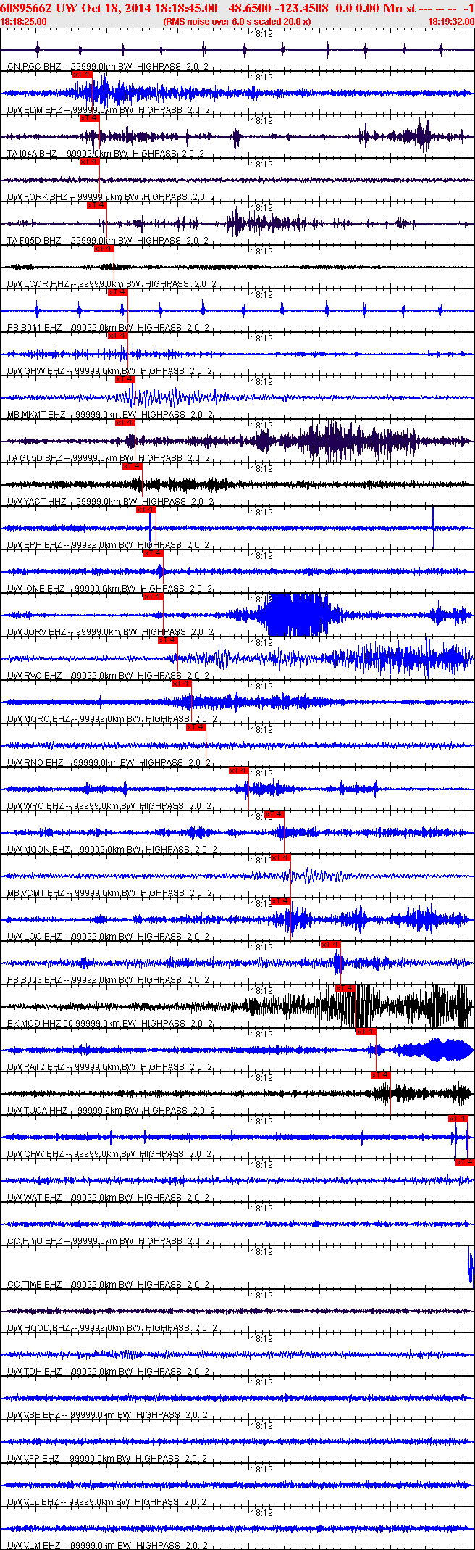Image resolution: width=475 pixels, height=1550 pixels.
Task: Click the UW.EPH.EHZ station label
Action: pos(35,545)
